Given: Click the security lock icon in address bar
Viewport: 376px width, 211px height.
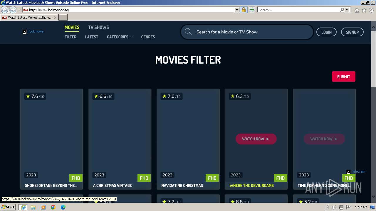Looking at the screenshot, I should [x=244, y=10].
